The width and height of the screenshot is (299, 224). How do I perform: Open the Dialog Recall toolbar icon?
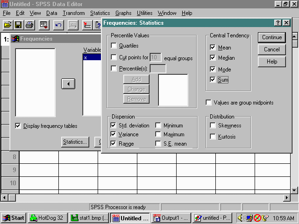44,25
